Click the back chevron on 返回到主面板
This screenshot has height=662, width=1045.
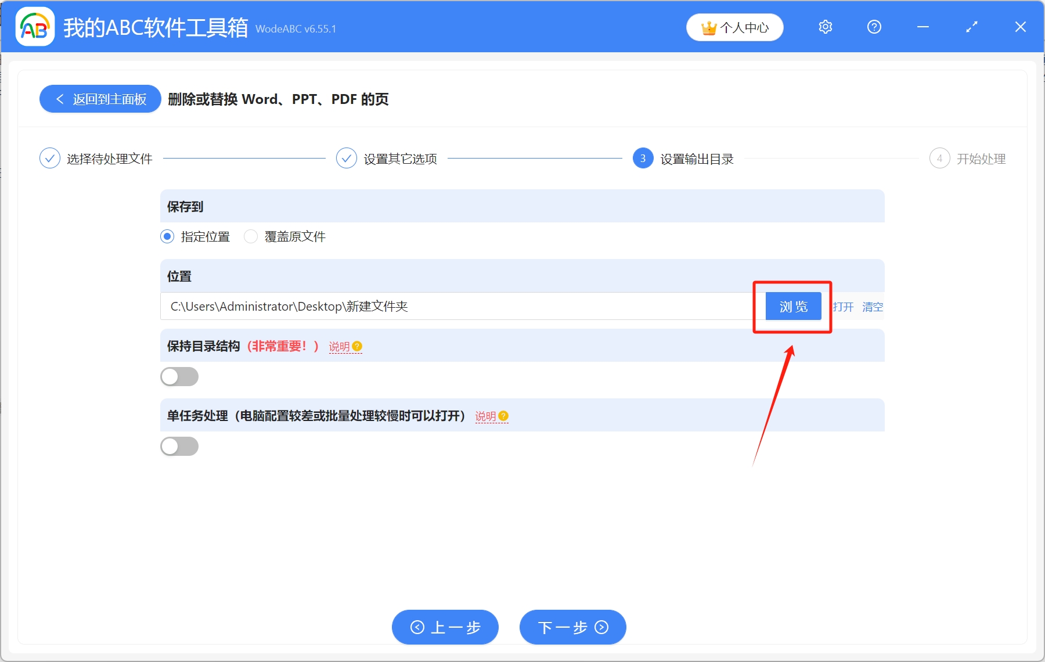tap(60, 99)
